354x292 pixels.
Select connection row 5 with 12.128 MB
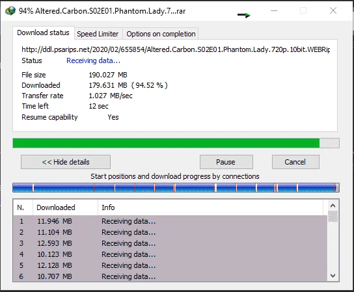point(170,265)
